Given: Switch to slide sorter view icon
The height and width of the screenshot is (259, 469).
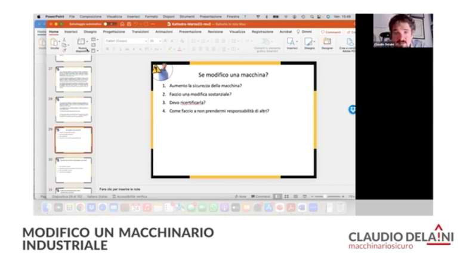Looking at the screenshot, I should coord(286,196).
